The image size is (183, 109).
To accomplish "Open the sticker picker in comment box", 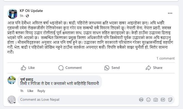I will coord(170,100).
